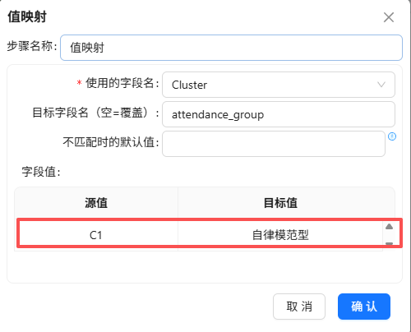Image resolution: width=411 pixels, height=332 pixels.
Task: Click the info icon beside default value field
Action: coord(392,136)
